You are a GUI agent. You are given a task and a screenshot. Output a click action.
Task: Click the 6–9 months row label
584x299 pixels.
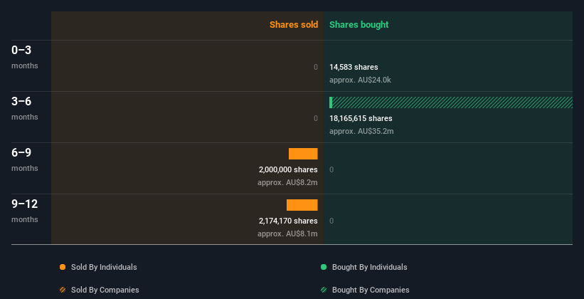25,159
